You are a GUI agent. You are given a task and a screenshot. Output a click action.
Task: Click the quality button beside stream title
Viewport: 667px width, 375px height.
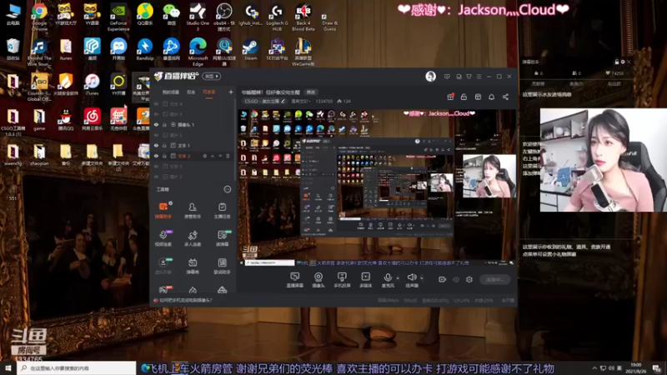[x=311, y=92]
